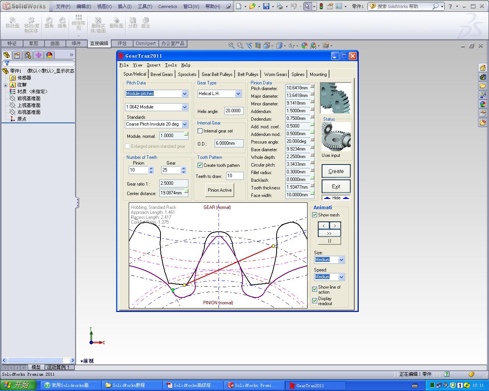Image resolution: width=489 pixels, height=391 pixels.
Task: Click the Helix angle input field
Action: 233,111
